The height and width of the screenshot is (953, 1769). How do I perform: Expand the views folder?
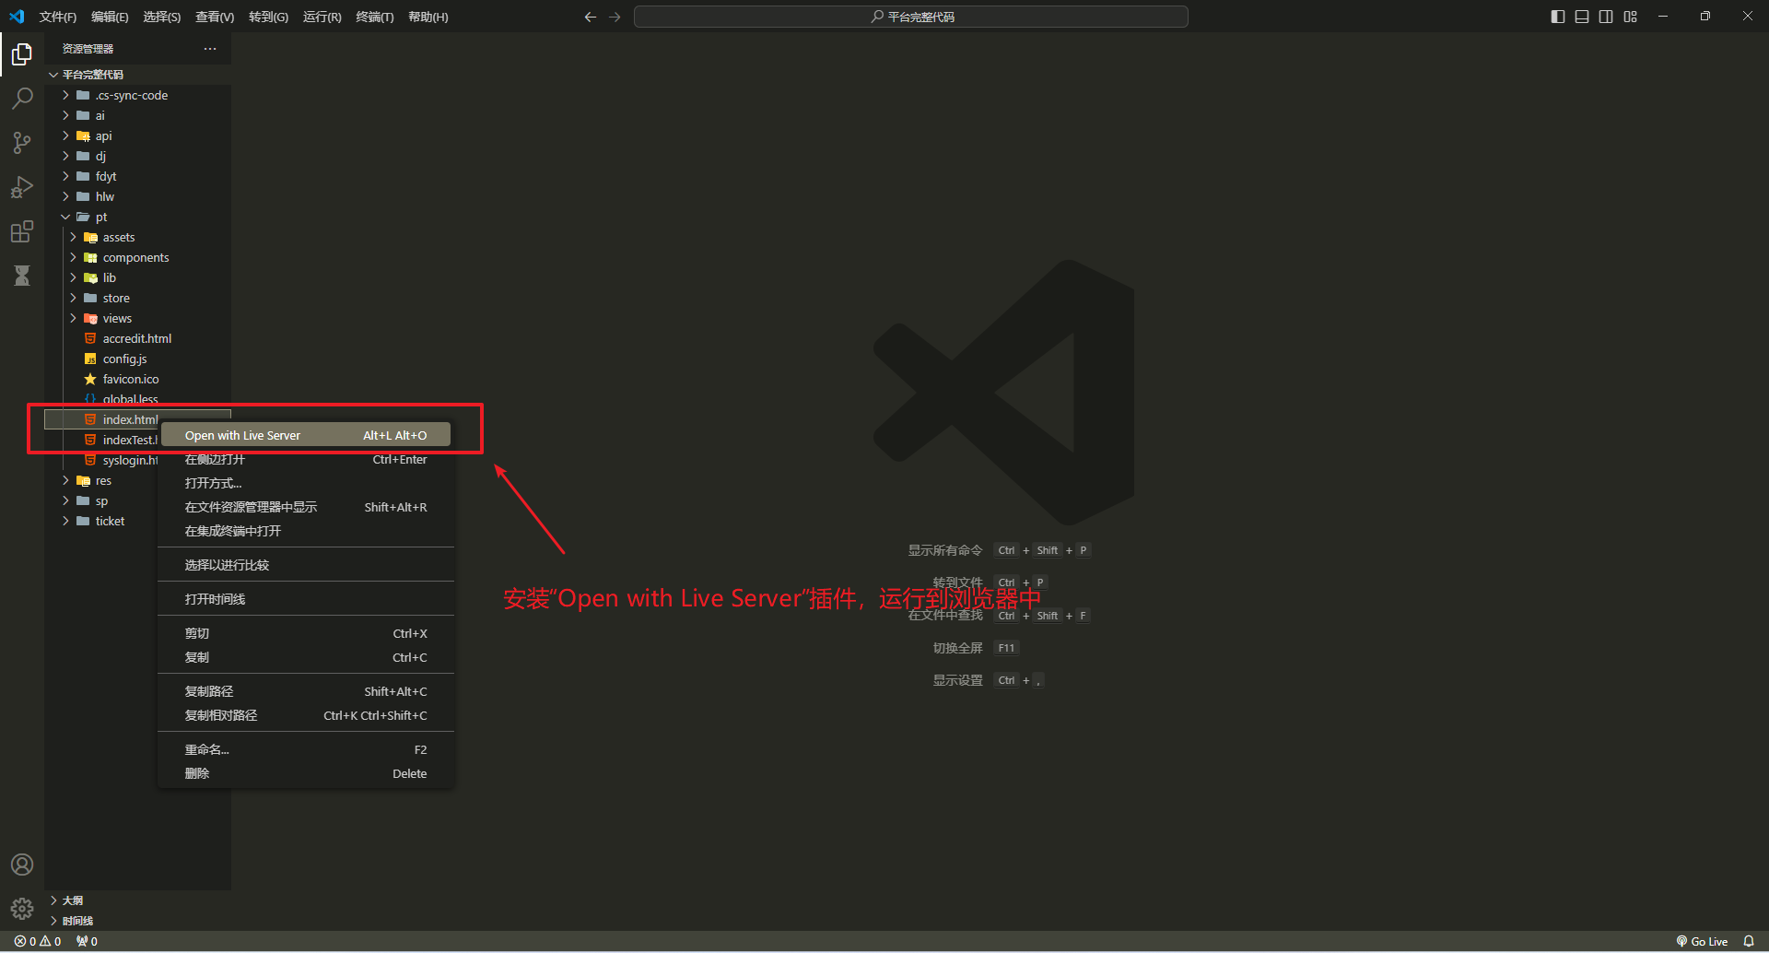[x=138, y=318]
